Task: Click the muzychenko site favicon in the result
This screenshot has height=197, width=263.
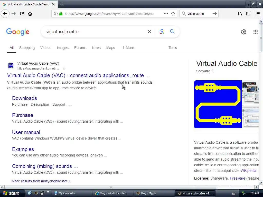Action: [11, 66]
